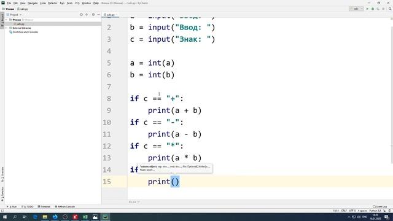Click the 4 spaces indent setting

point(362,211)
